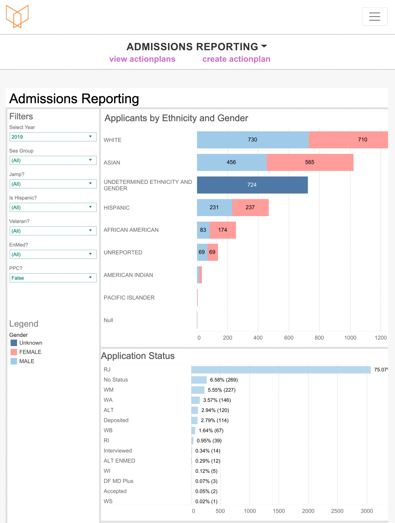This screenshot has width=395, height=523.
Task: Click the WHITE male bar labeled 730
Action: point(253,140)
